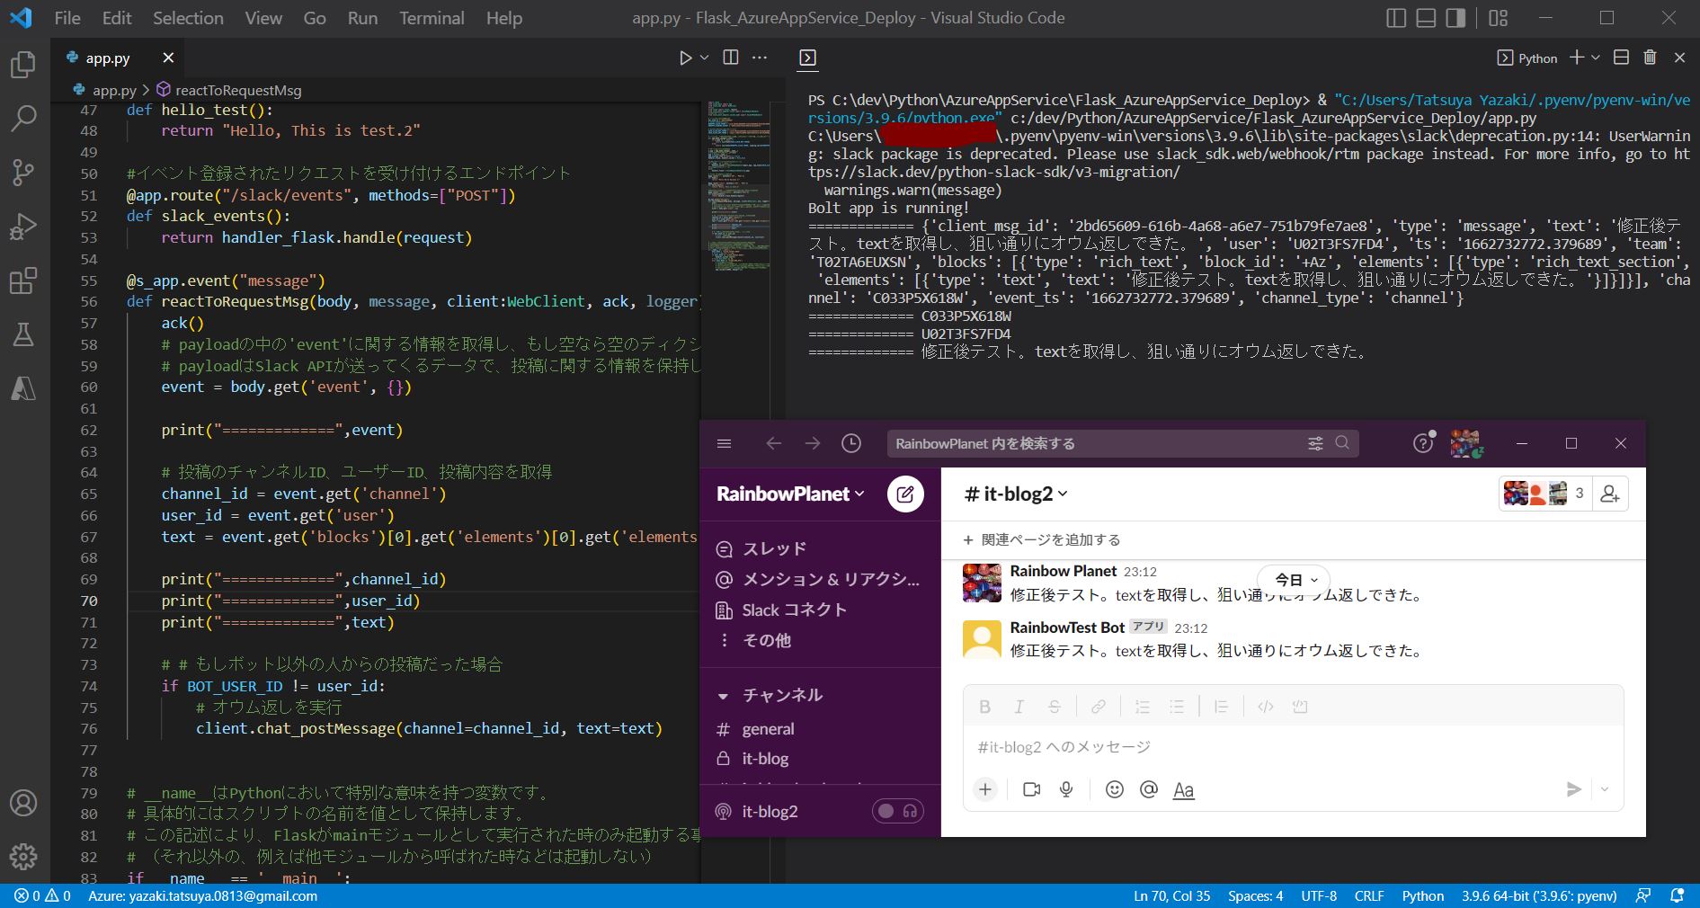
Task: Open Run and Debug panel
Action: tap(23, 227)
